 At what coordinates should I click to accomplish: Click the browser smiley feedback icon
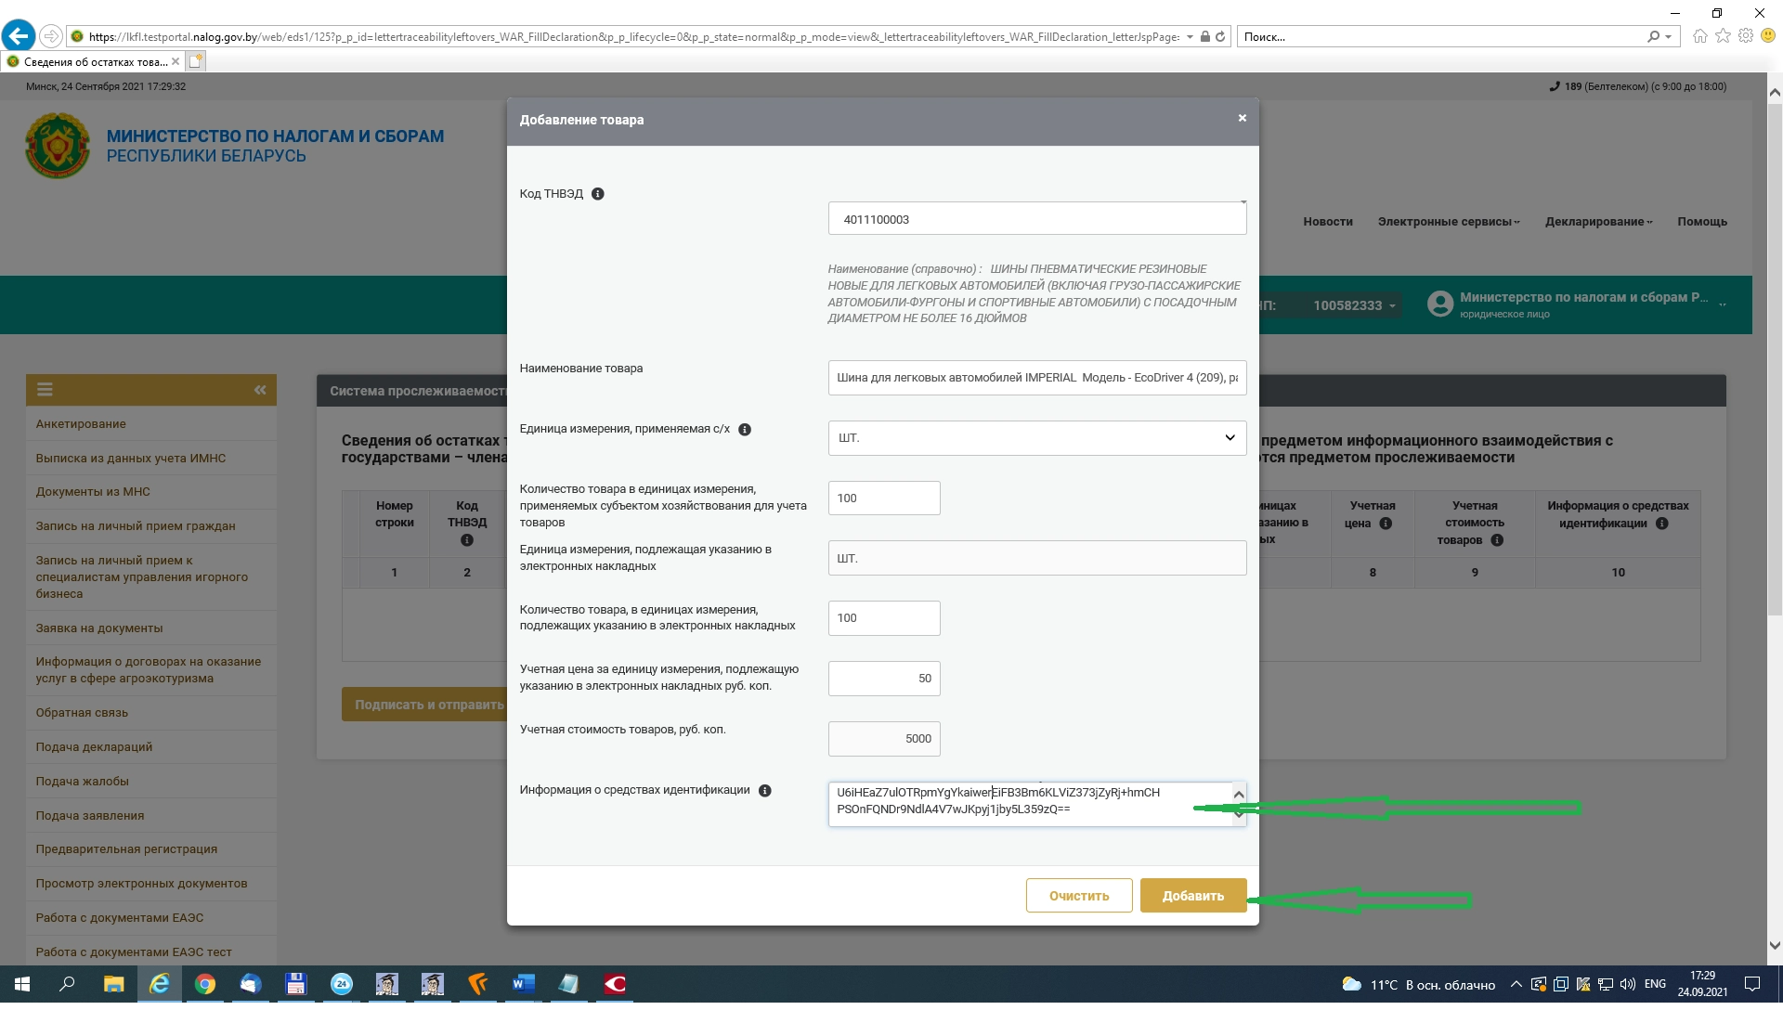pyautogui.click(x=1768, y=36)
